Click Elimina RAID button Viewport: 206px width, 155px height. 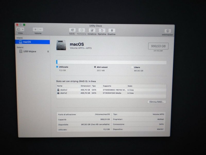157,102
